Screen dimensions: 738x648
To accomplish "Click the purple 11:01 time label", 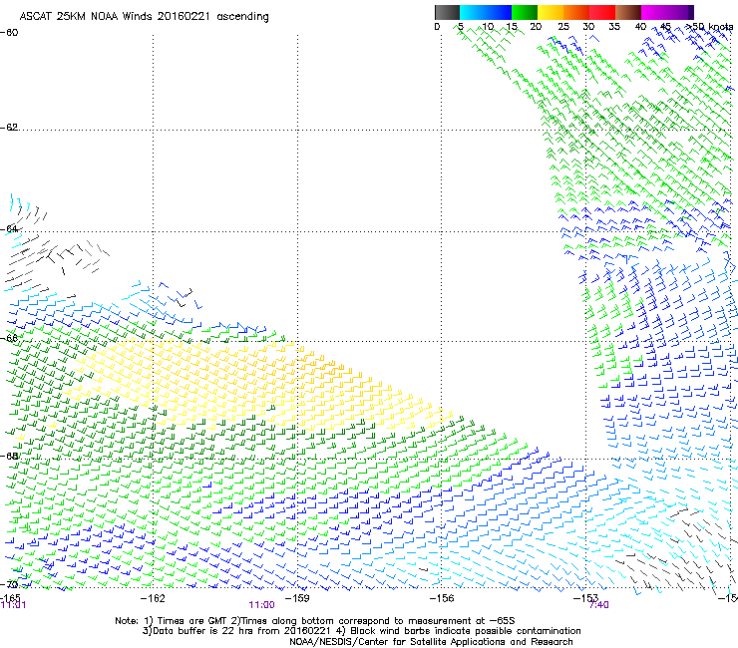I will click(x=13, y=605).
